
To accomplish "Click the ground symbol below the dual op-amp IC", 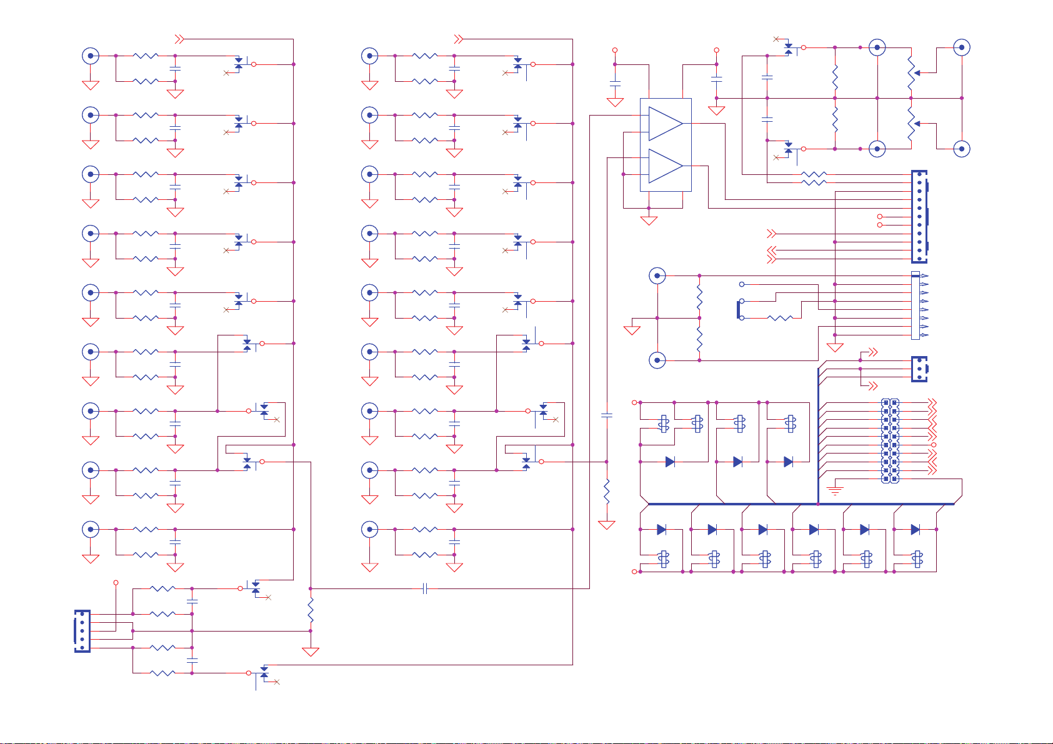I will click(x=649, y=220).
